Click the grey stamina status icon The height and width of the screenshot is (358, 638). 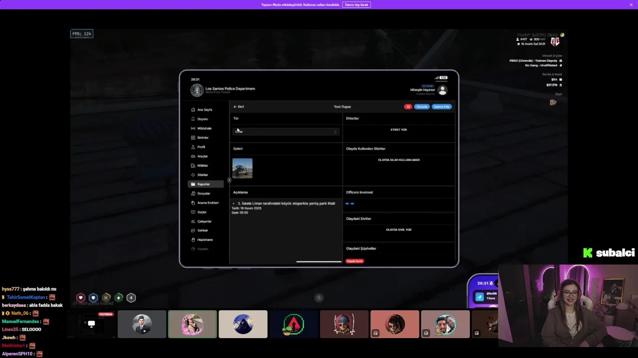(x=131, y=298)
